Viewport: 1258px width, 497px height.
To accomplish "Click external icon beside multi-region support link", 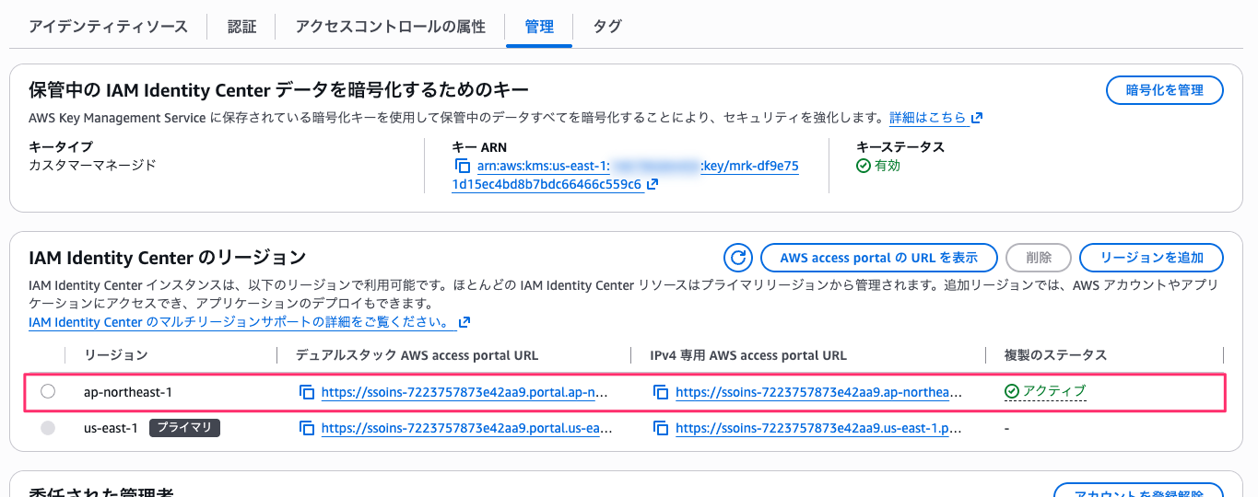I will point(464,322).
